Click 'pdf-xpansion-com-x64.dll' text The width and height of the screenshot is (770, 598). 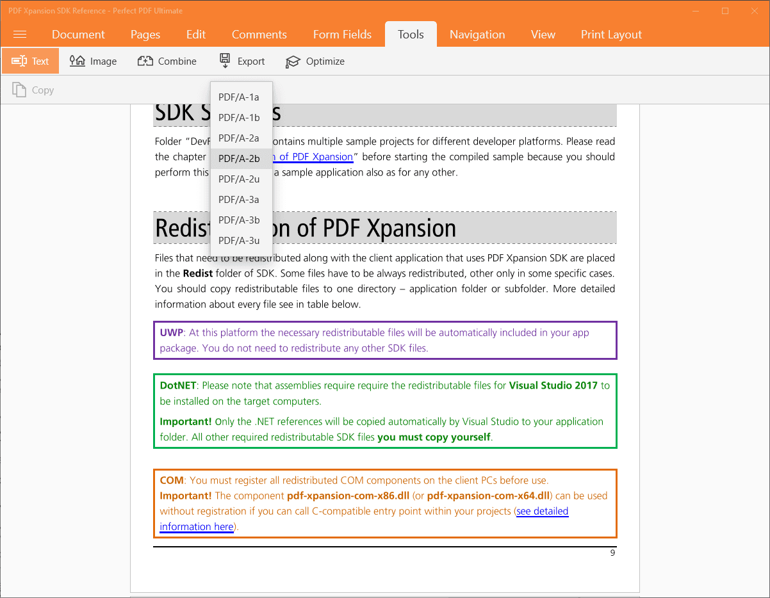tap(489, 496)
